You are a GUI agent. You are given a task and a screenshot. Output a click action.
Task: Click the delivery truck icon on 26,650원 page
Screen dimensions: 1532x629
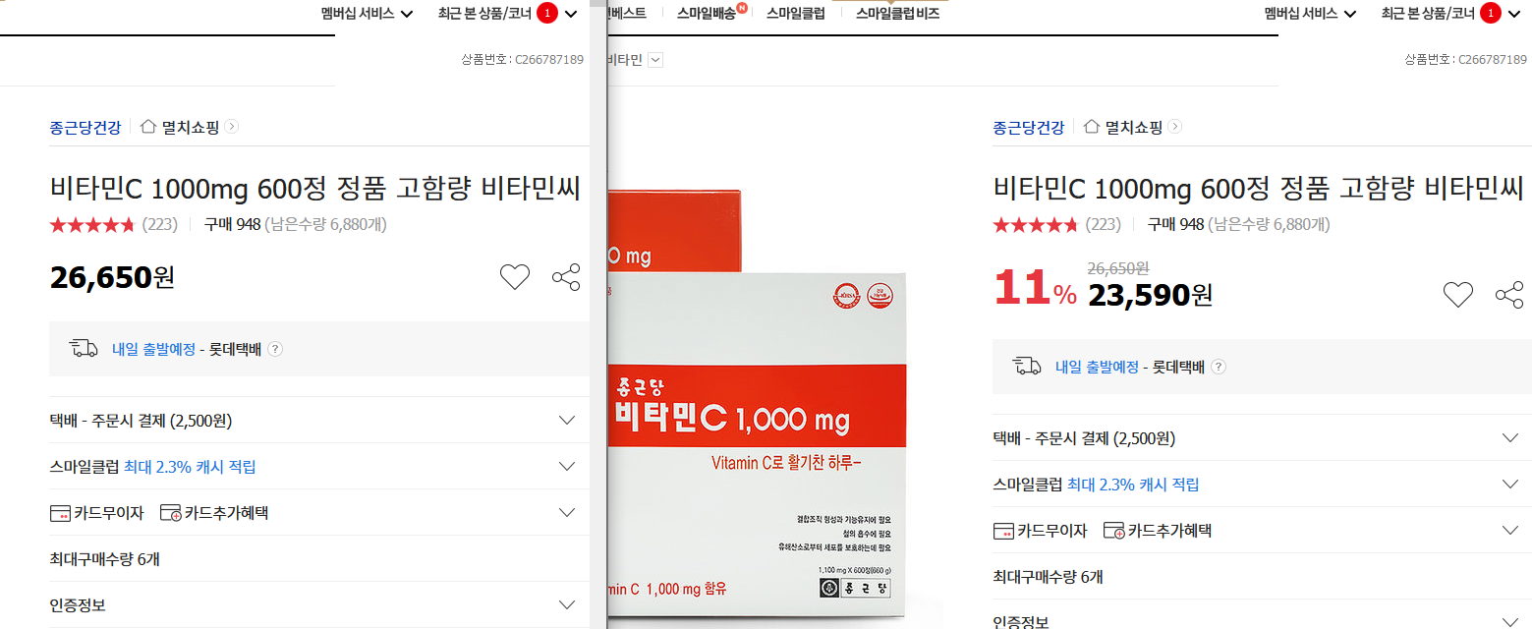[84, 348]
